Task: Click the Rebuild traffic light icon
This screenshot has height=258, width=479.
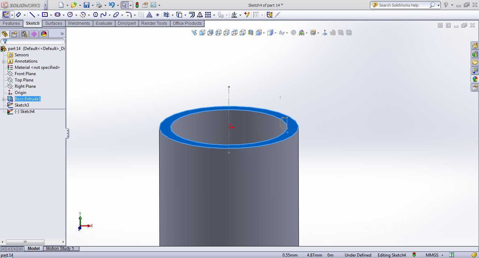Action: [137, 5]
